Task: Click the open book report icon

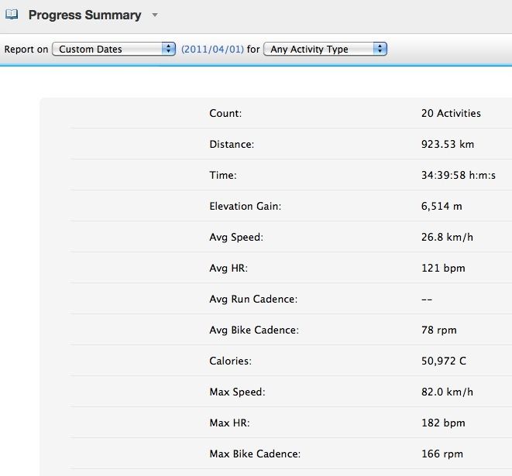Action: click(12, 15)
